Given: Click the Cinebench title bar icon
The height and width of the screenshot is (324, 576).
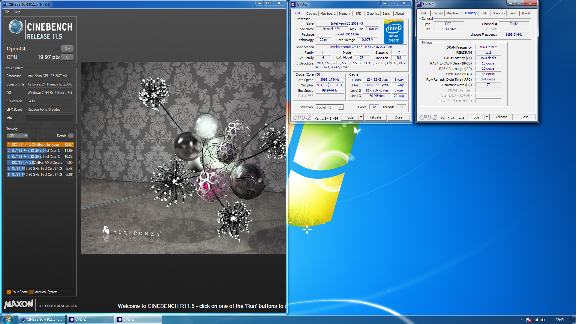Looking at the screenshot, I should tap(4, 4).
